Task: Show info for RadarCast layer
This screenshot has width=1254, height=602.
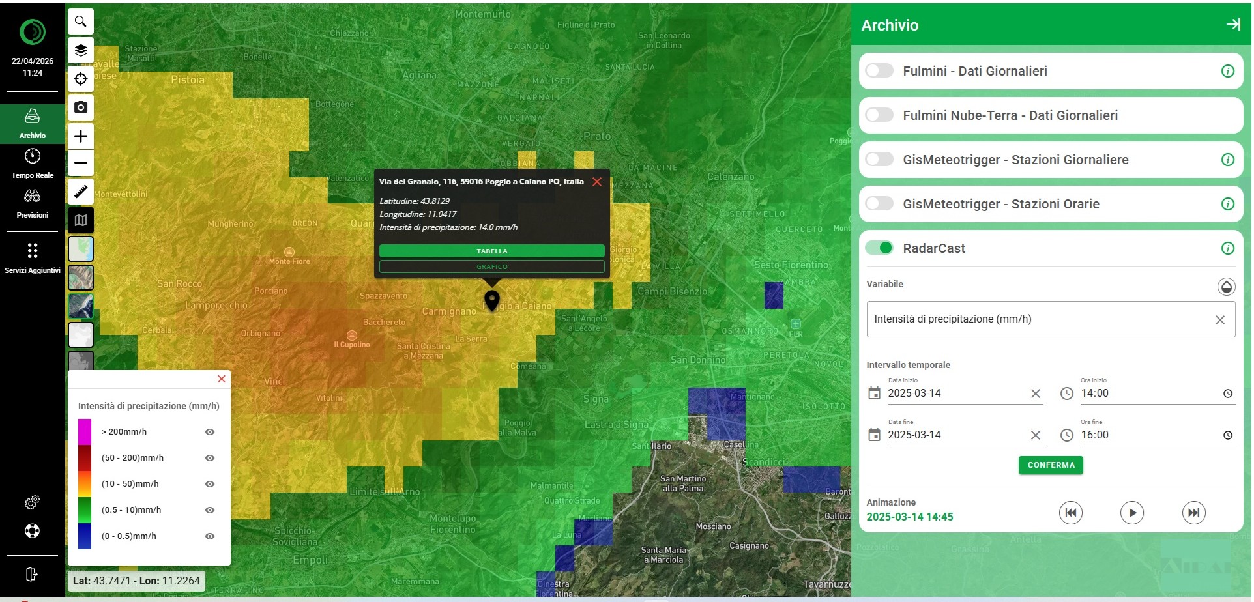Action: [x=1227, y=248]
